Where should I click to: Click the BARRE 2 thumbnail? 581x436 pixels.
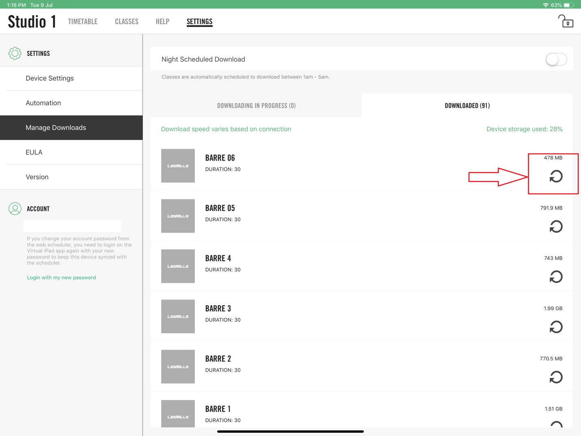tap(178, 367)
